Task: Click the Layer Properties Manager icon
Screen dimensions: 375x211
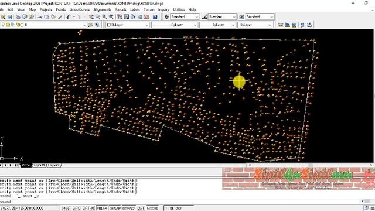Action: coord(90,25)
